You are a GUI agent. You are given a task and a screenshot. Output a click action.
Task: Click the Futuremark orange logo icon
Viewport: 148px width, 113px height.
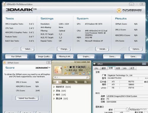[x=119, y=10]
